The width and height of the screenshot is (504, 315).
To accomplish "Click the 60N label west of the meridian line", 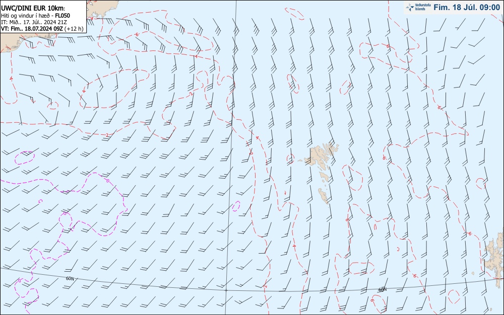I will click(x=70, y=278).
